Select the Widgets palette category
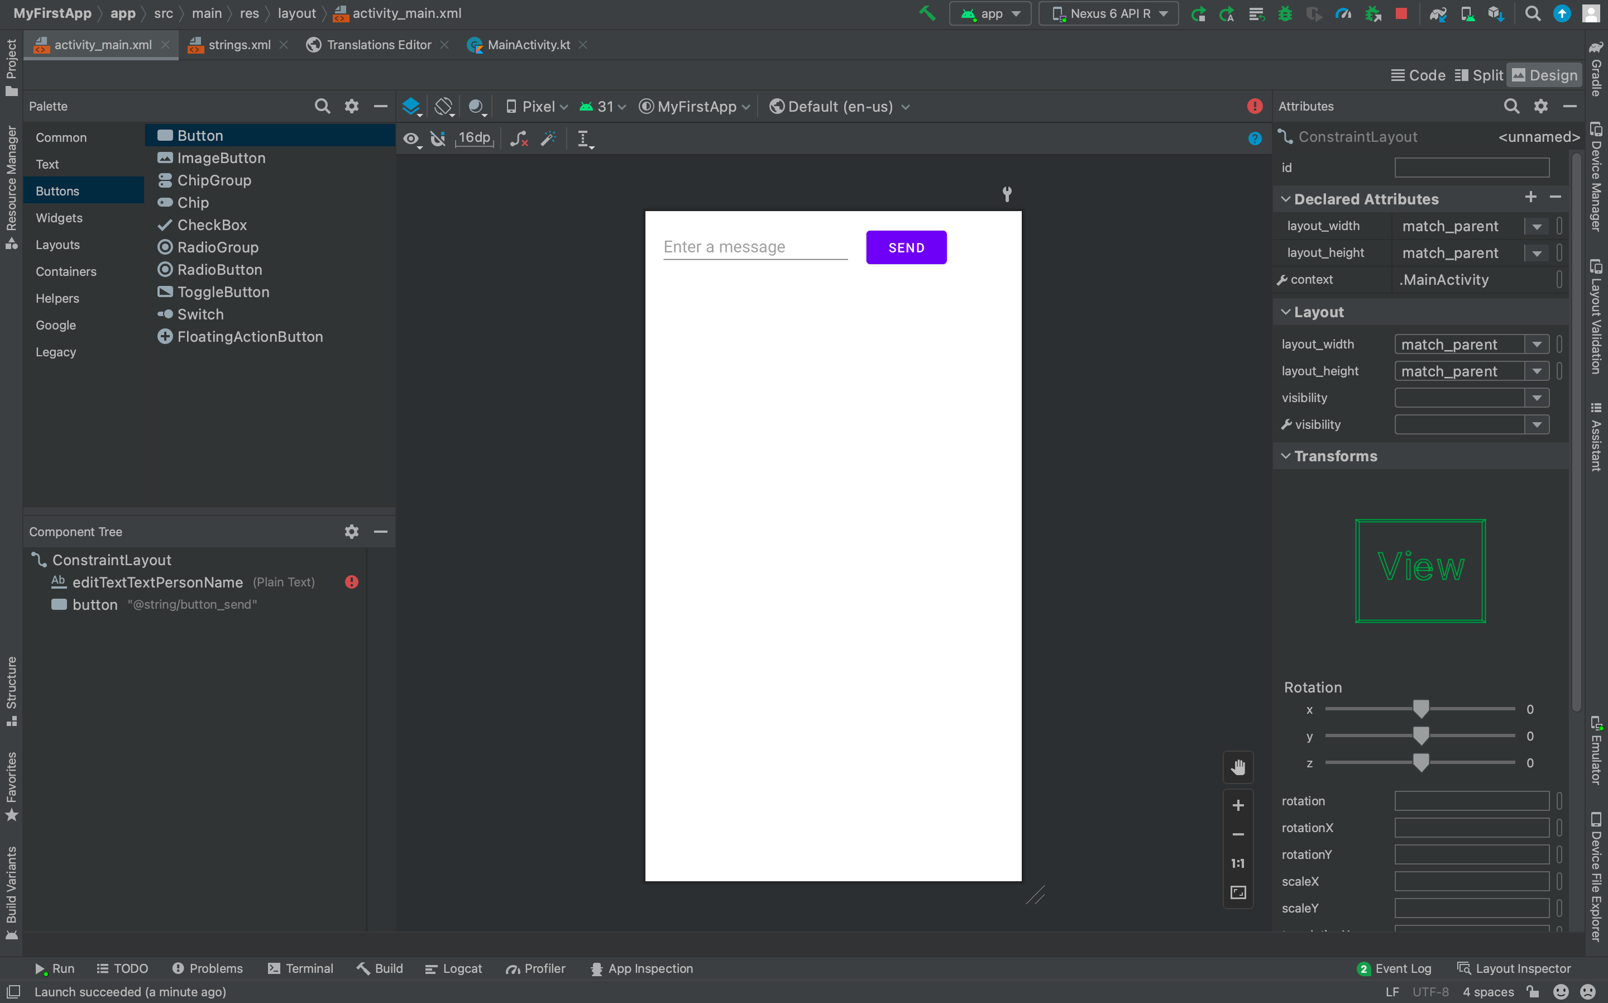 click(x=59, y=218)
